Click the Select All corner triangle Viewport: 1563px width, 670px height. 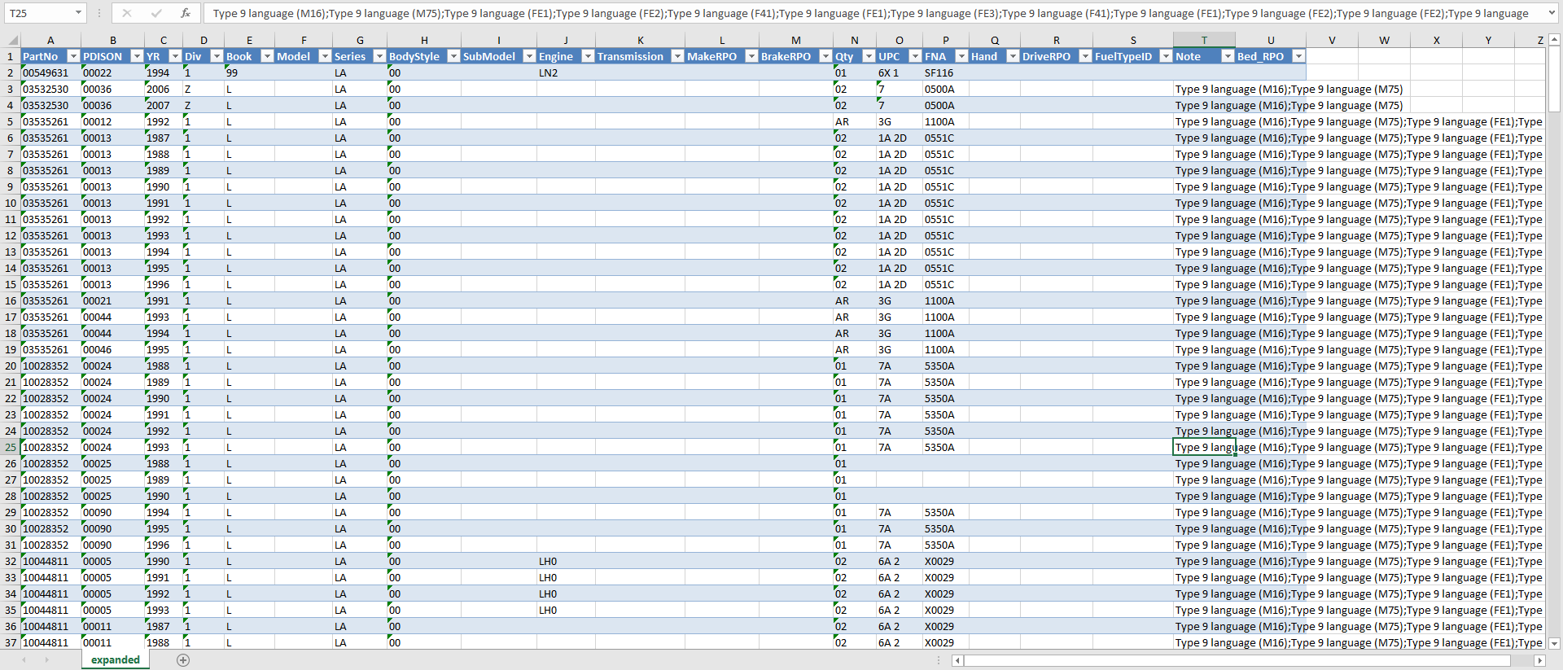12,40
